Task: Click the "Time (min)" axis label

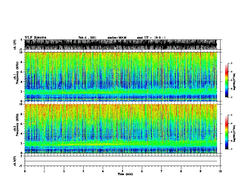Action: (125, 174)
